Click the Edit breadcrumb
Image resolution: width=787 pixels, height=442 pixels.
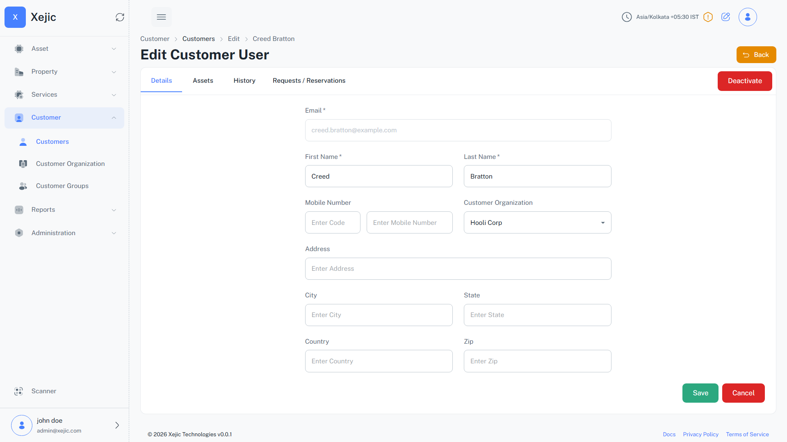(x=234, y=39)
